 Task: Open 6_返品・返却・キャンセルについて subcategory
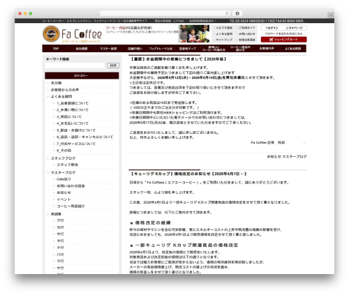click(84, 137)
